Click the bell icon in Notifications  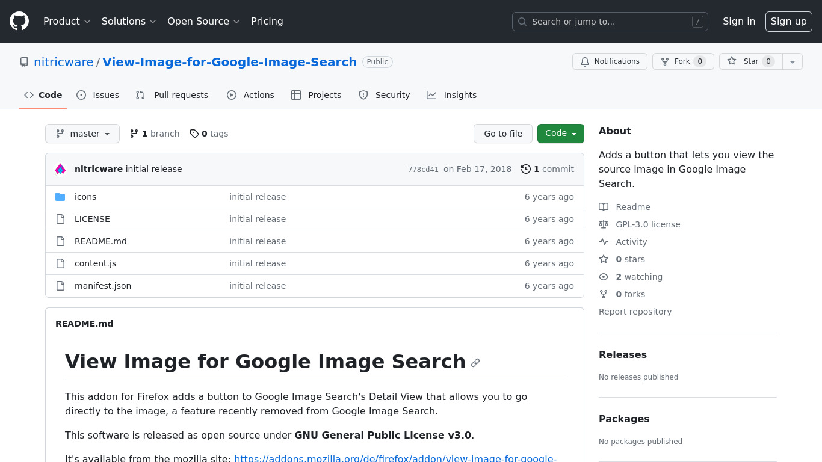585,61
